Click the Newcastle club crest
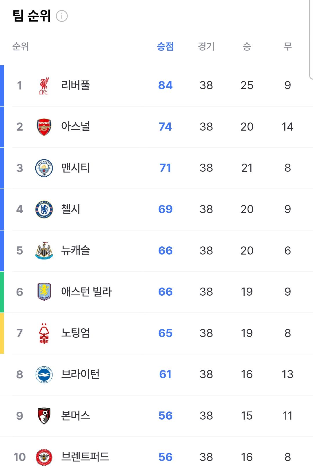The width and height of the screenshot is (313, 472). [x=44, y=250]
